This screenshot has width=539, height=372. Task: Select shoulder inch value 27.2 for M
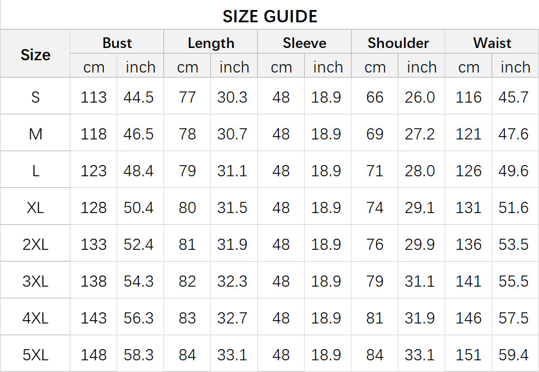tap(420, 134)
